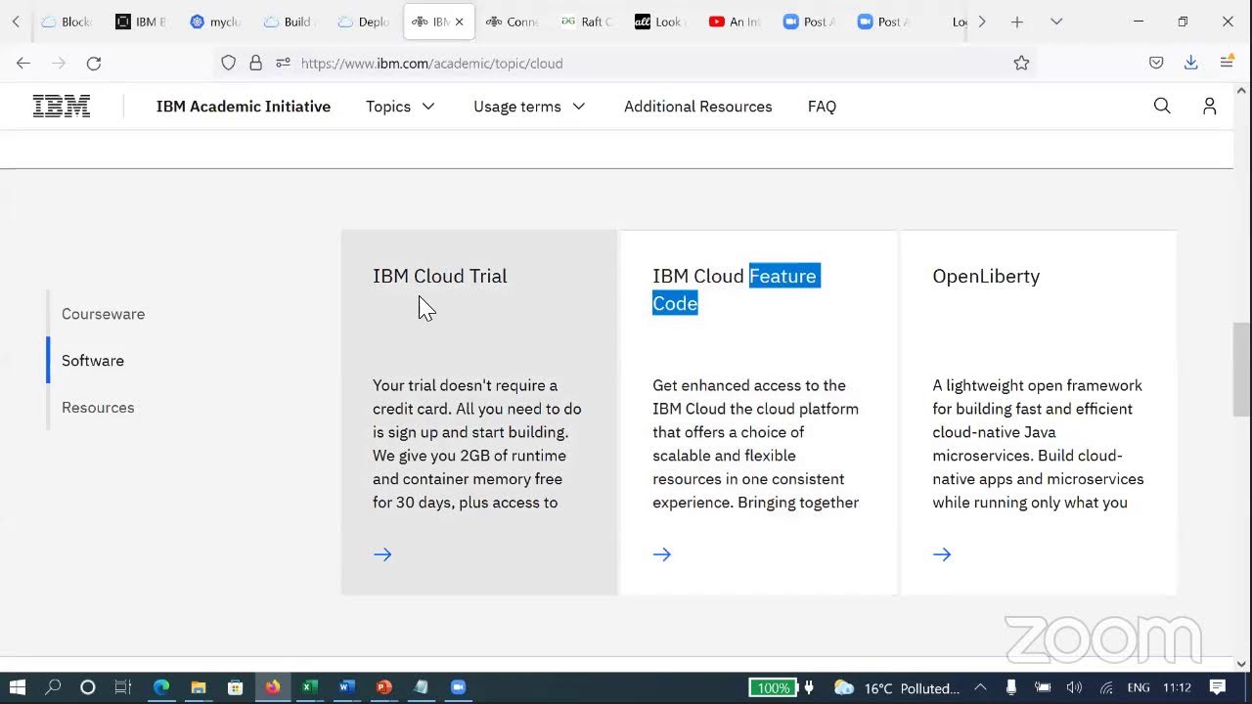Image resolution: width=1252 pixels, height=704 pixels.
Task: Open Excel from the taskbar
Action: pos(309,687)
